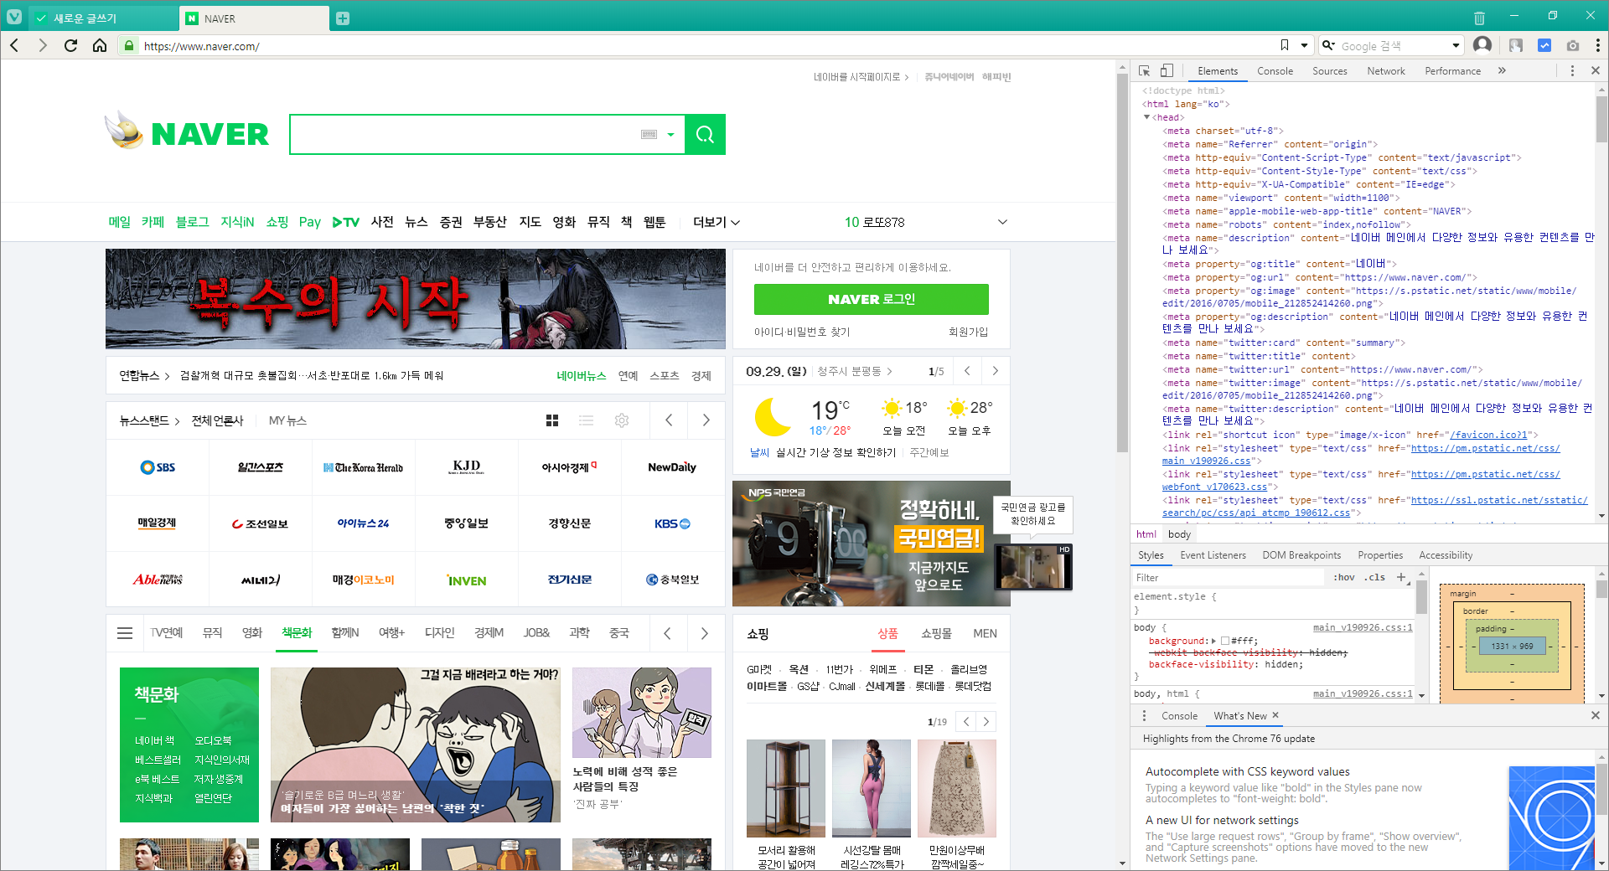1609x871 pixels.
Task: Open the Network tab
Action: (x=1386, y=71)
